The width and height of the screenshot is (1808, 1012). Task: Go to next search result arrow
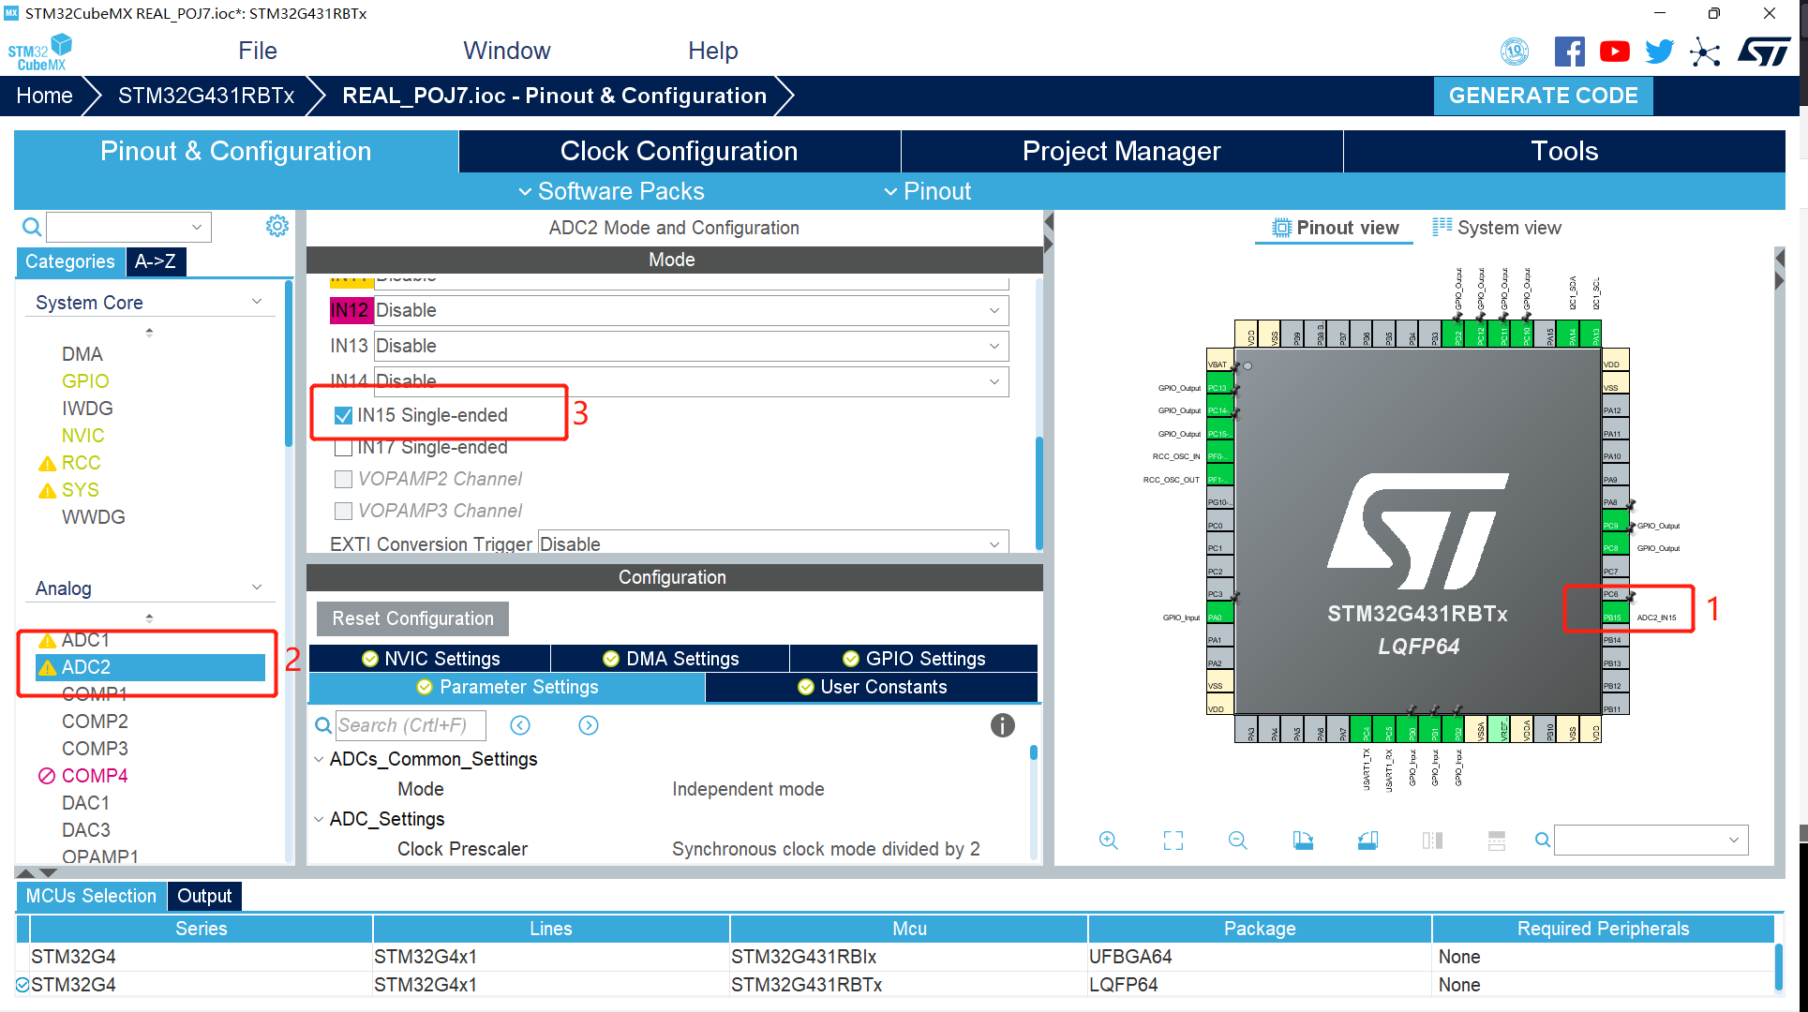coord(589,725)
